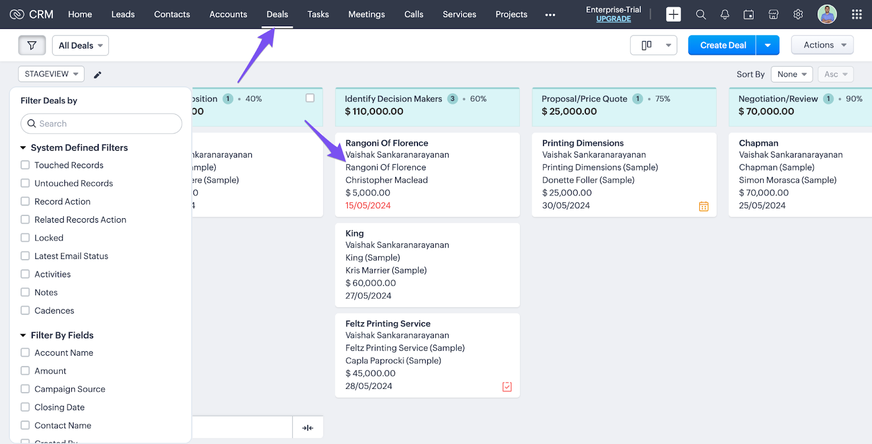The height and width of the screenshot is (444, 872).
Task: Open the Sort By None dropdown
Action: click(x=791, y=74)
